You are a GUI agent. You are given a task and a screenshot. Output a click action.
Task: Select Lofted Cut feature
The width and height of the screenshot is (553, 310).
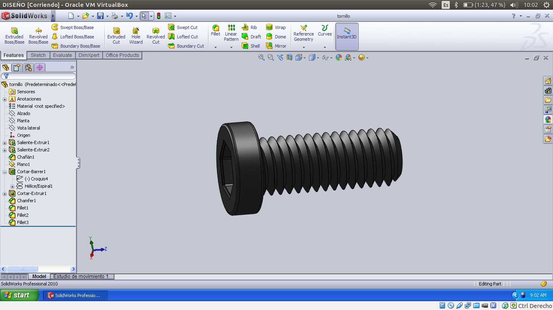pyautogui.click(x=183, y=37)
